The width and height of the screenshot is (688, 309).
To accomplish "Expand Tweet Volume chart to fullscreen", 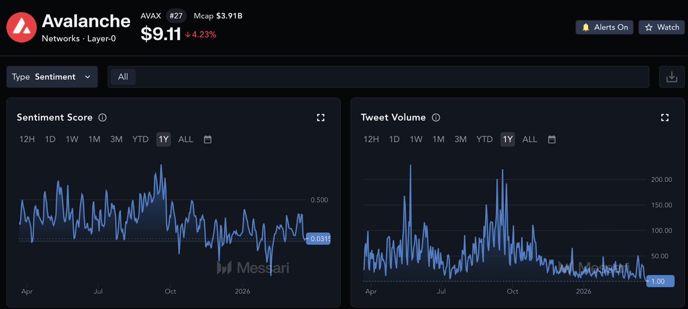I will tap(665, 118).
